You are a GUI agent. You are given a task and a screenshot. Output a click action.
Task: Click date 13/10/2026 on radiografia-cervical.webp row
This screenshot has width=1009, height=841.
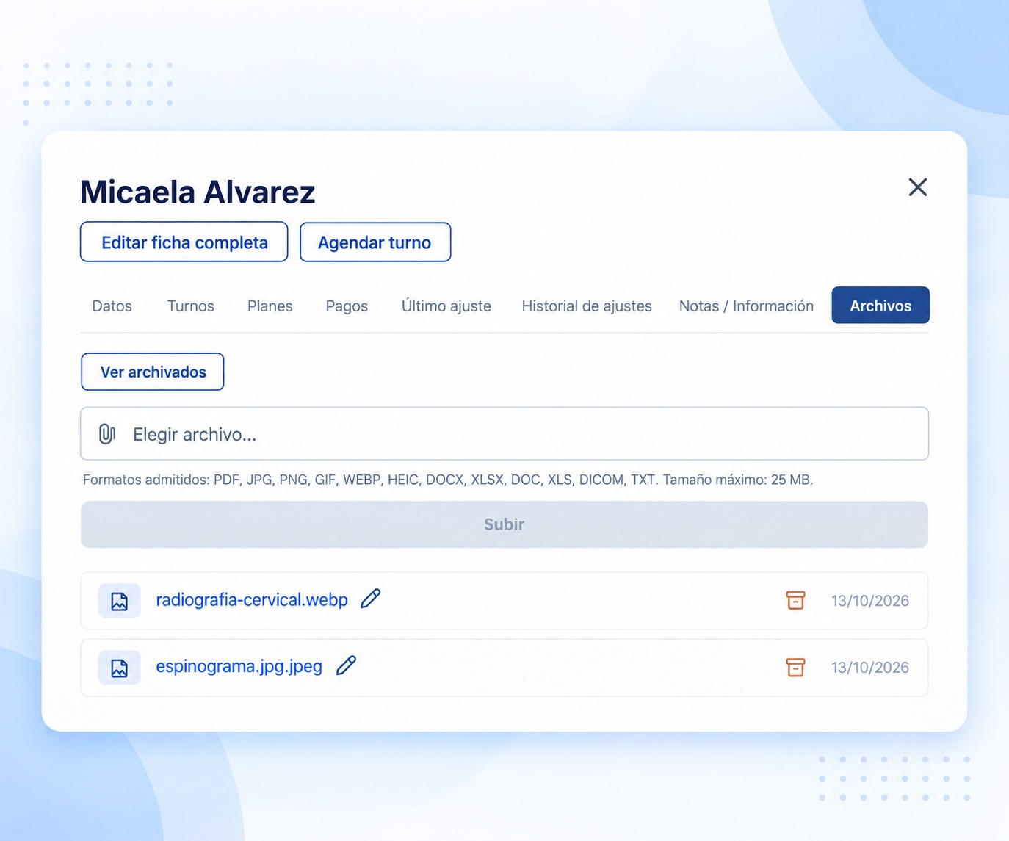[870, 601]
